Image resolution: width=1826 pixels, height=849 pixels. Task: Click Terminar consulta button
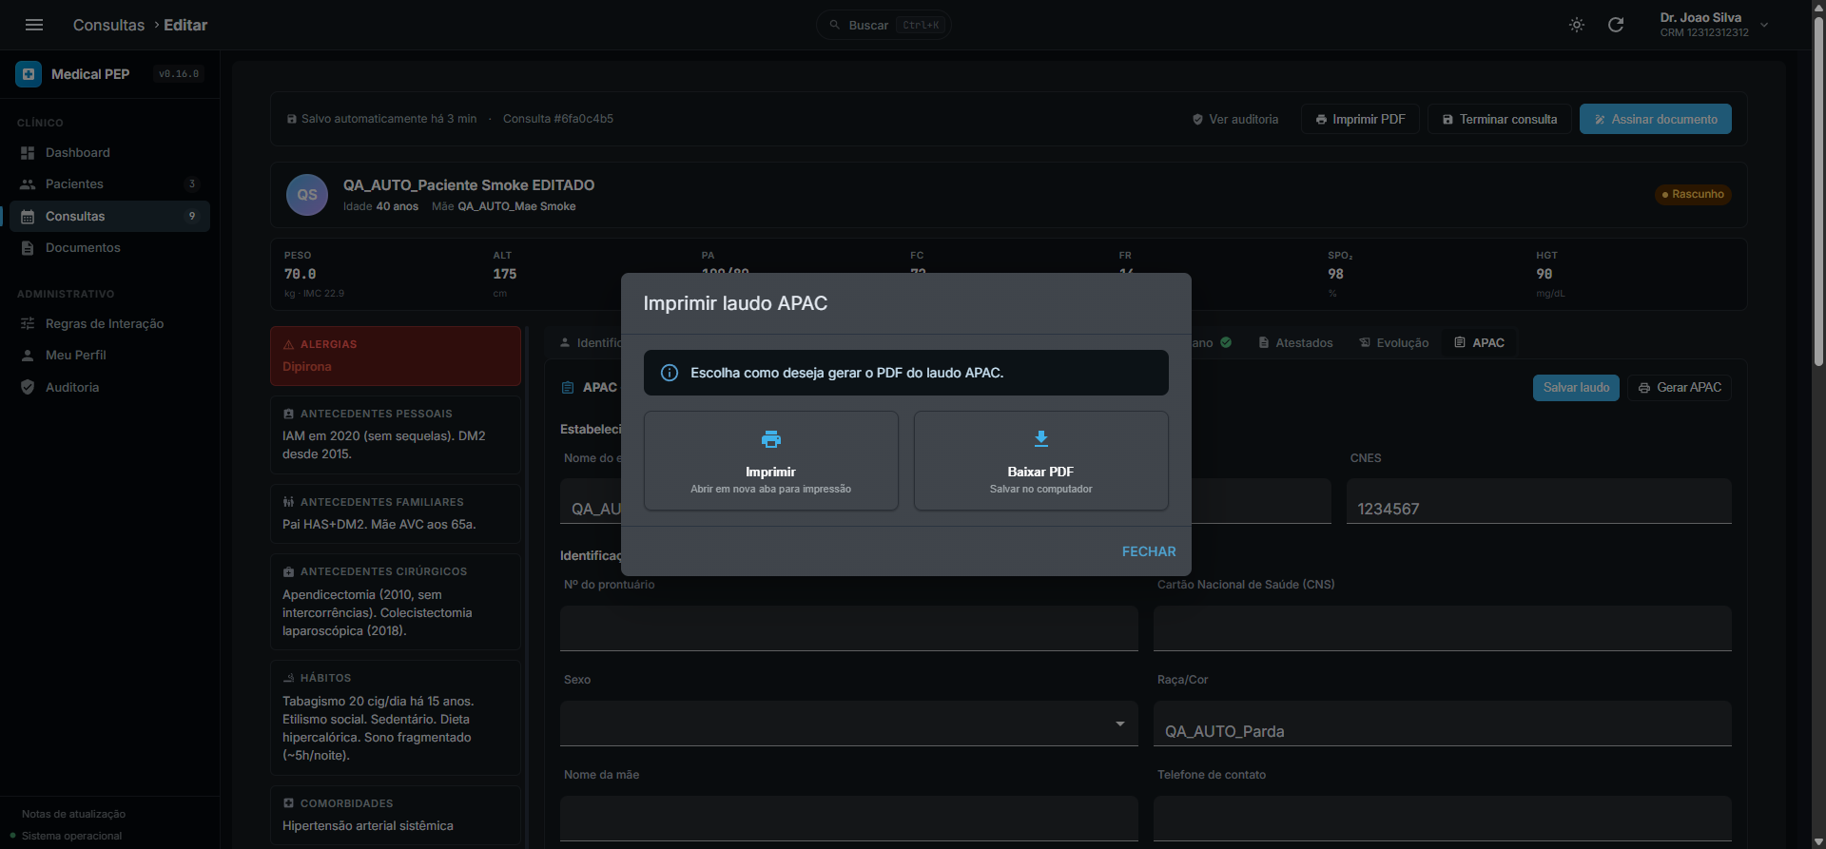click(x=1499, y=119)
